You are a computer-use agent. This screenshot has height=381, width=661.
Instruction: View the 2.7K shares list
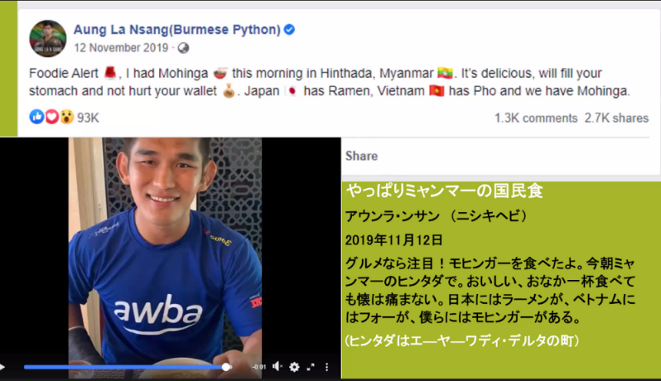coord(616,118)
